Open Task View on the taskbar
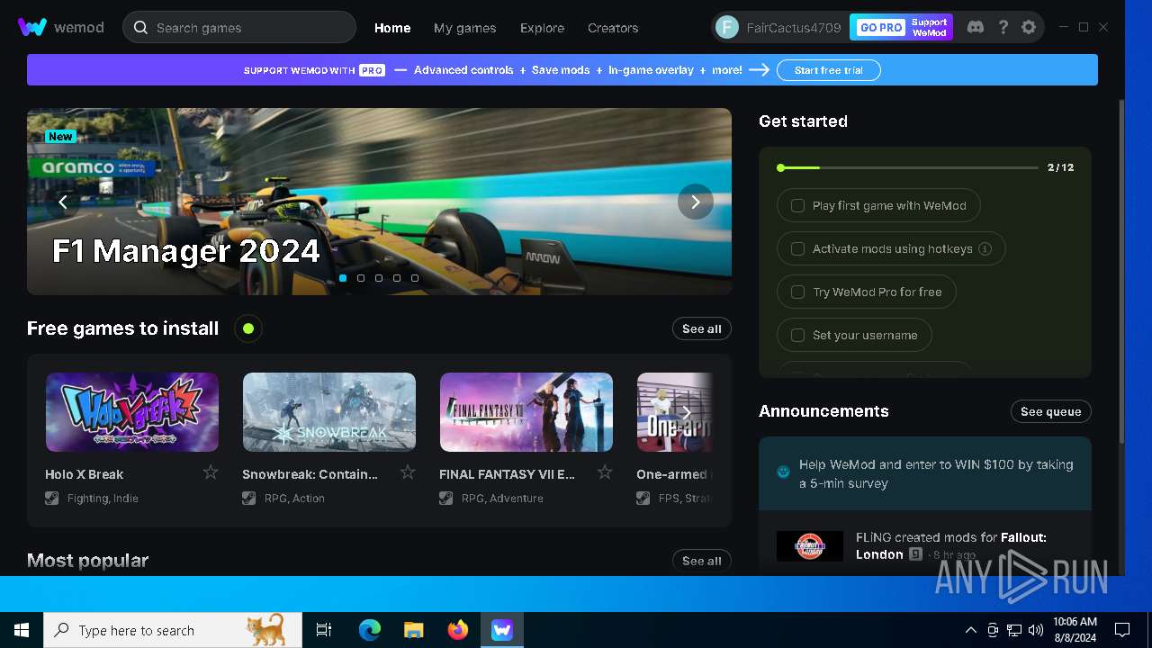The height and width of the screenshot is (648, 1152). [x=324, y=630]
